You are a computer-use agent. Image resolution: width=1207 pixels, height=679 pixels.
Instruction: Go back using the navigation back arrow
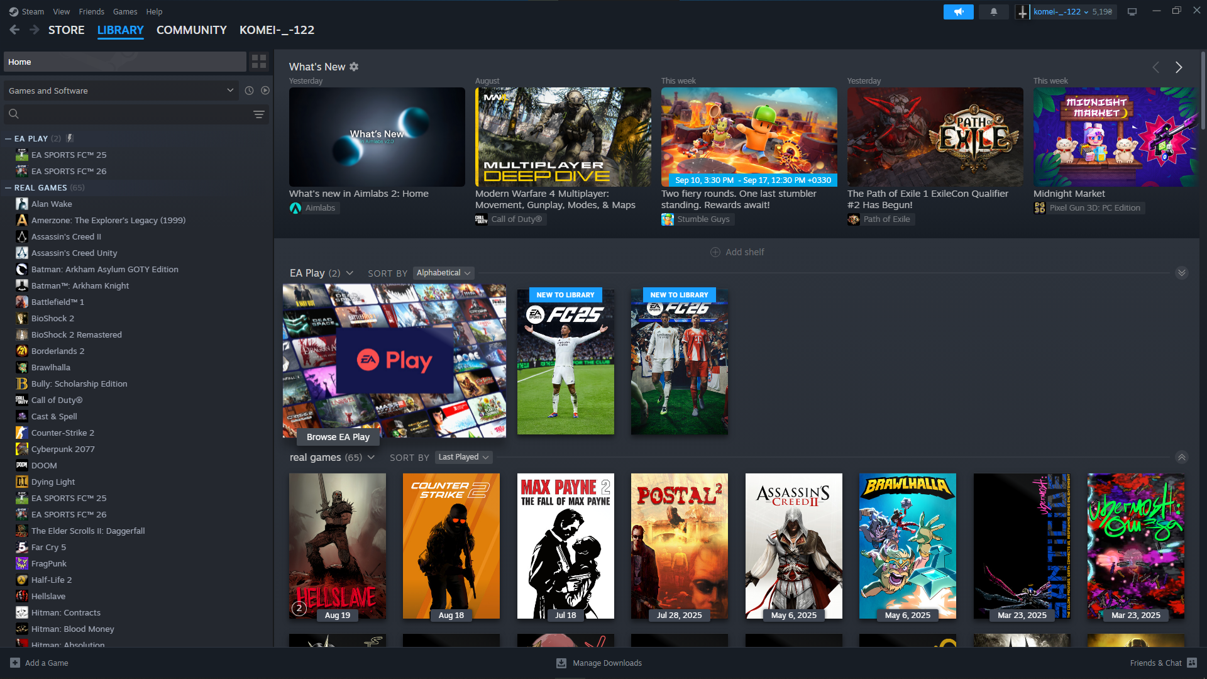[14, 30]
